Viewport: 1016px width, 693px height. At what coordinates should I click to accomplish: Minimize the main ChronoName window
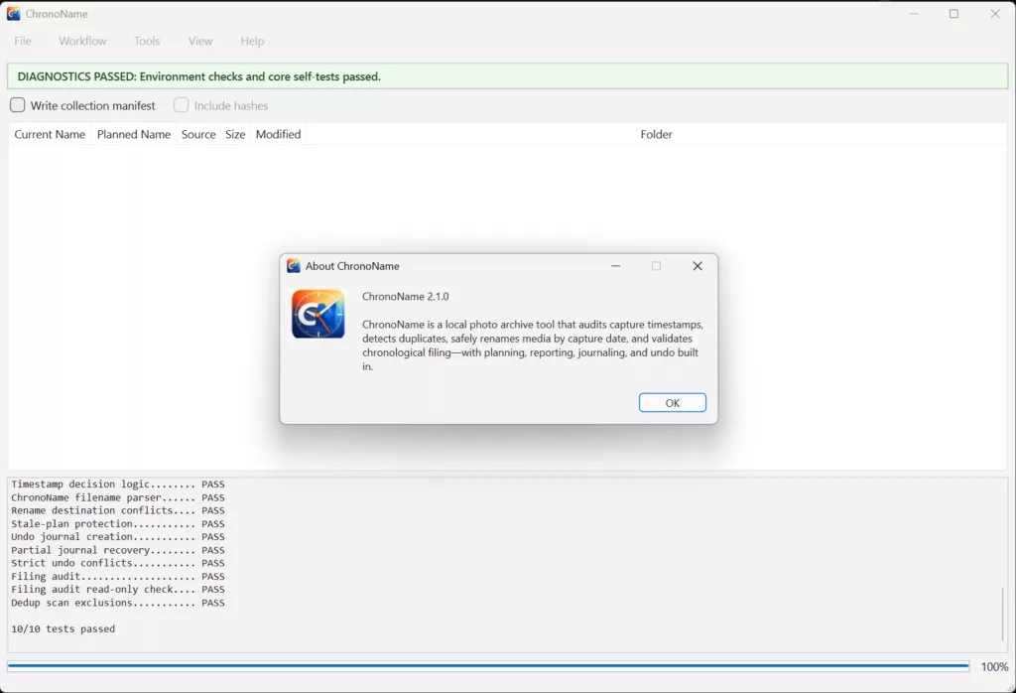click(x=914, y=14)
